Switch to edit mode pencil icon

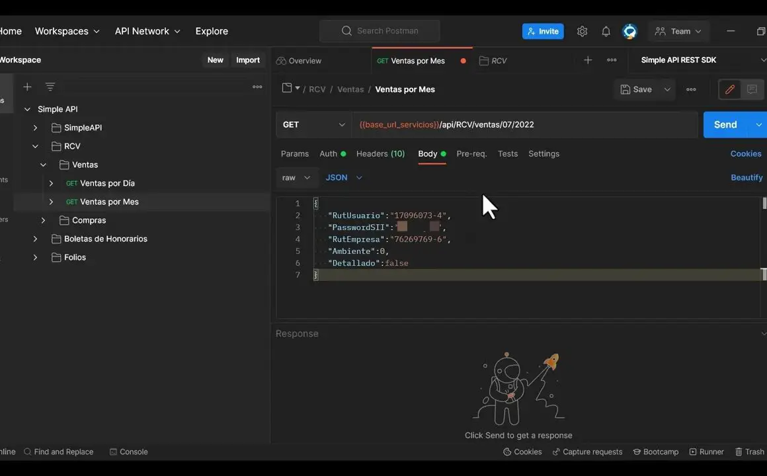point(730,89)
